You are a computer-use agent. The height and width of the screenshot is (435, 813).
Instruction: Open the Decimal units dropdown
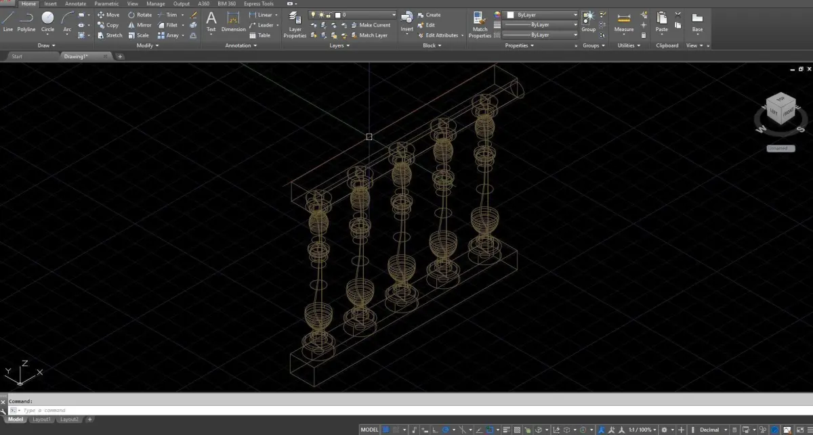pyautogui.click(x=711, y=430)
